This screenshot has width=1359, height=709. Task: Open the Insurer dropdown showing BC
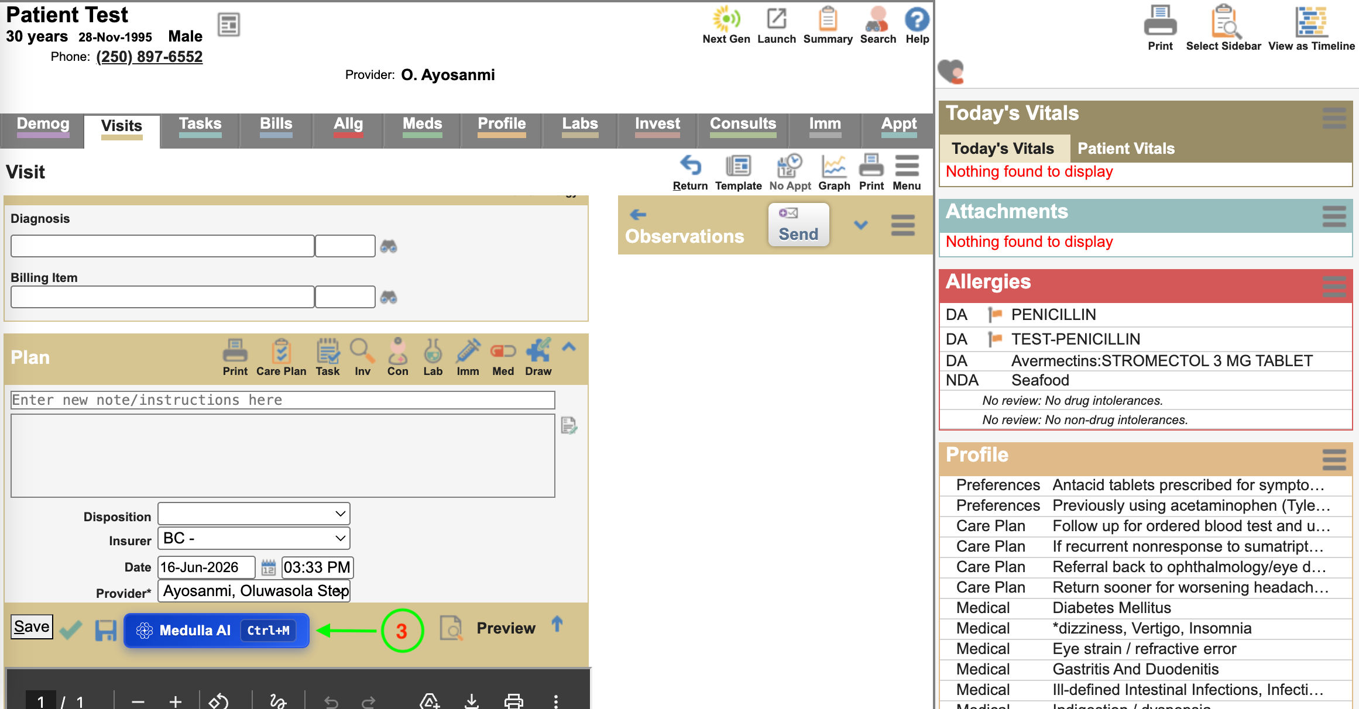click(x=254, y=538)
